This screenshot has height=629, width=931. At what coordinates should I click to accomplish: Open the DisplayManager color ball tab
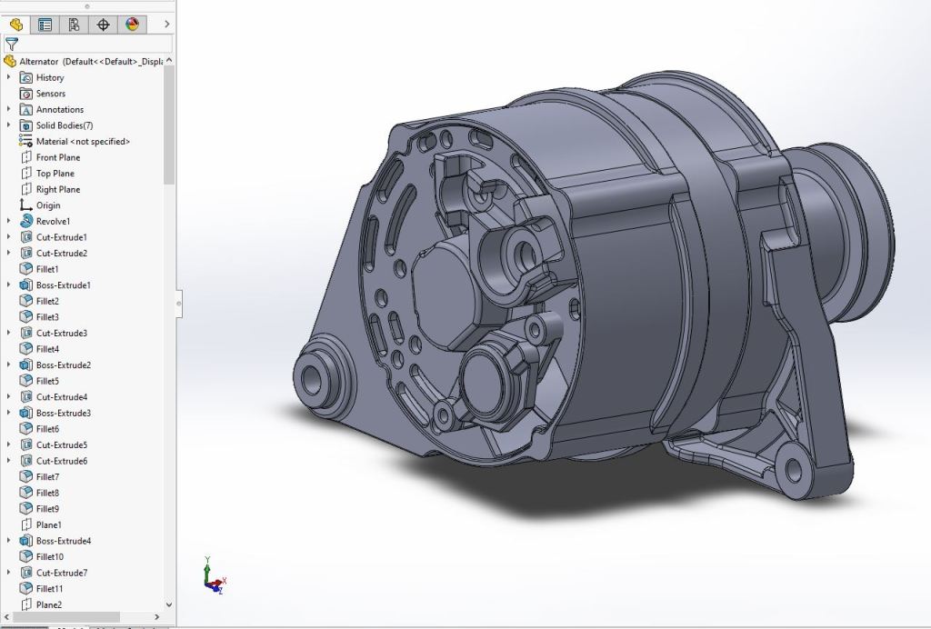(132, 25)
